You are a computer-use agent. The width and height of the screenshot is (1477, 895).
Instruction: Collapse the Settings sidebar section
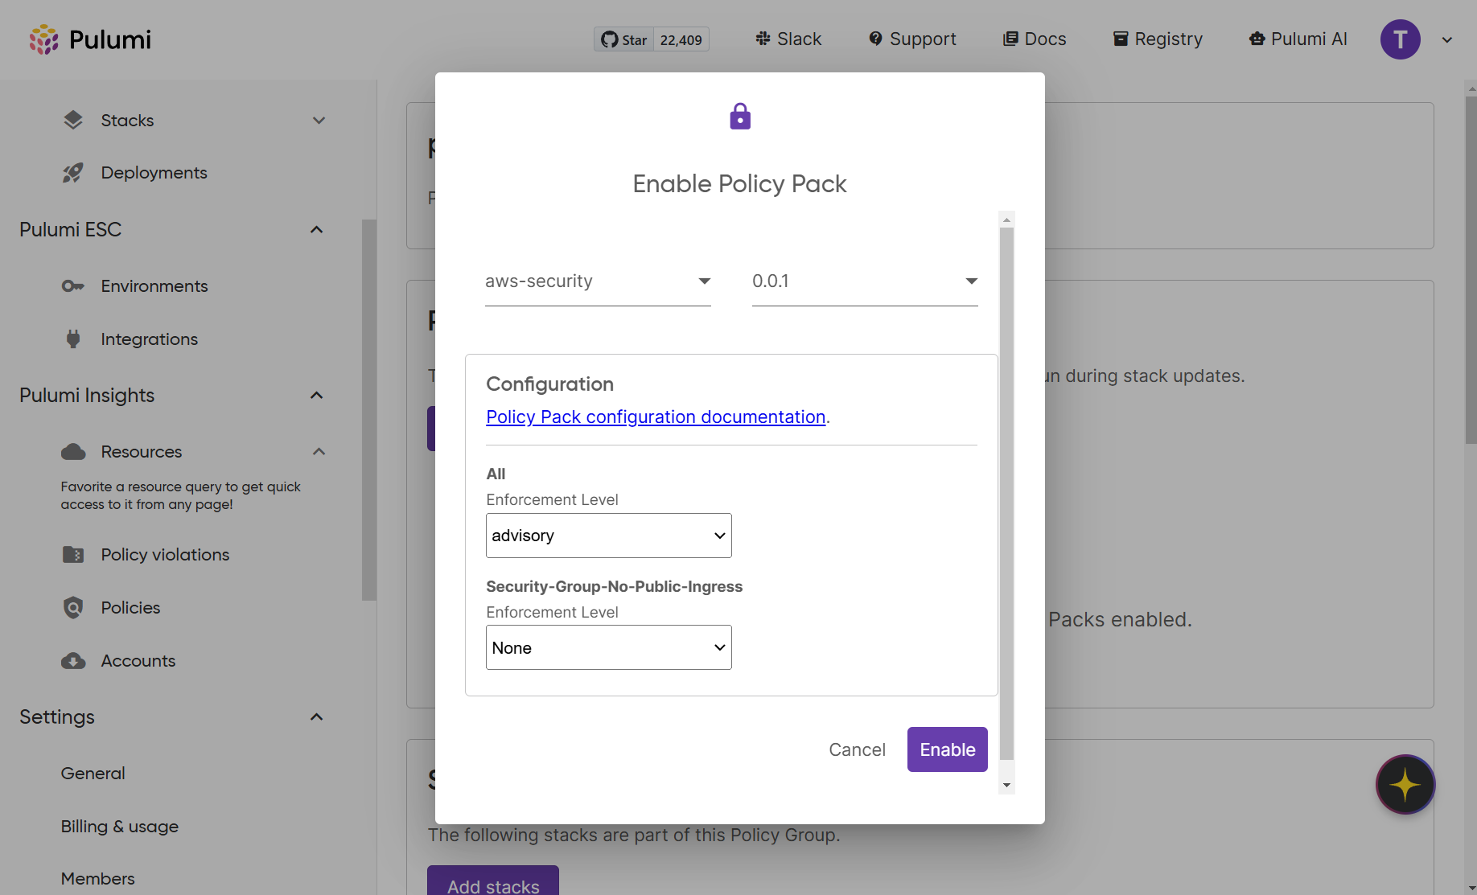[x=317, y=717]
